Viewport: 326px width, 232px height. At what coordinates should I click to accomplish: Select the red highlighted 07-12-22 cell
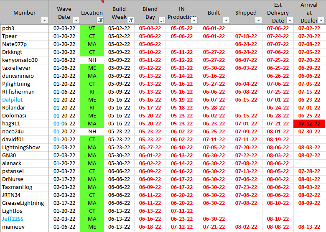point(309,124)
